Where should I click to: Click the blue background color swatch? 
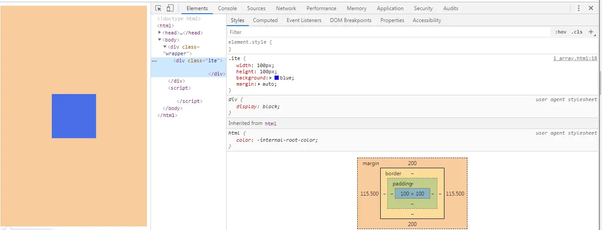tap(277, 78)
